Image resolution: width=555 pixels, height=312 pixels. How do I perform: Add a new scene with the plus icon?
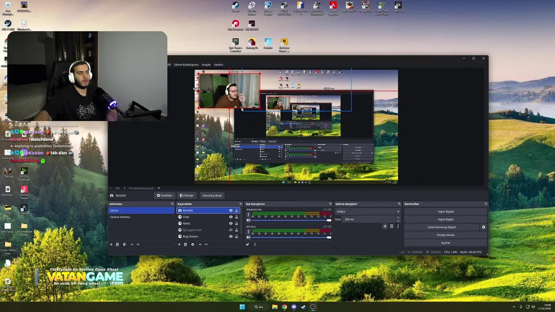pyautogui.click(x=111, y=244)
